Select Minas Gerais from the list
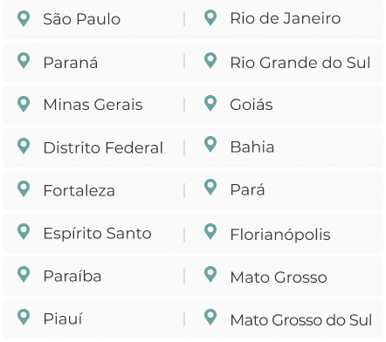This screenshot has height=342, width=386. point(93,105)
